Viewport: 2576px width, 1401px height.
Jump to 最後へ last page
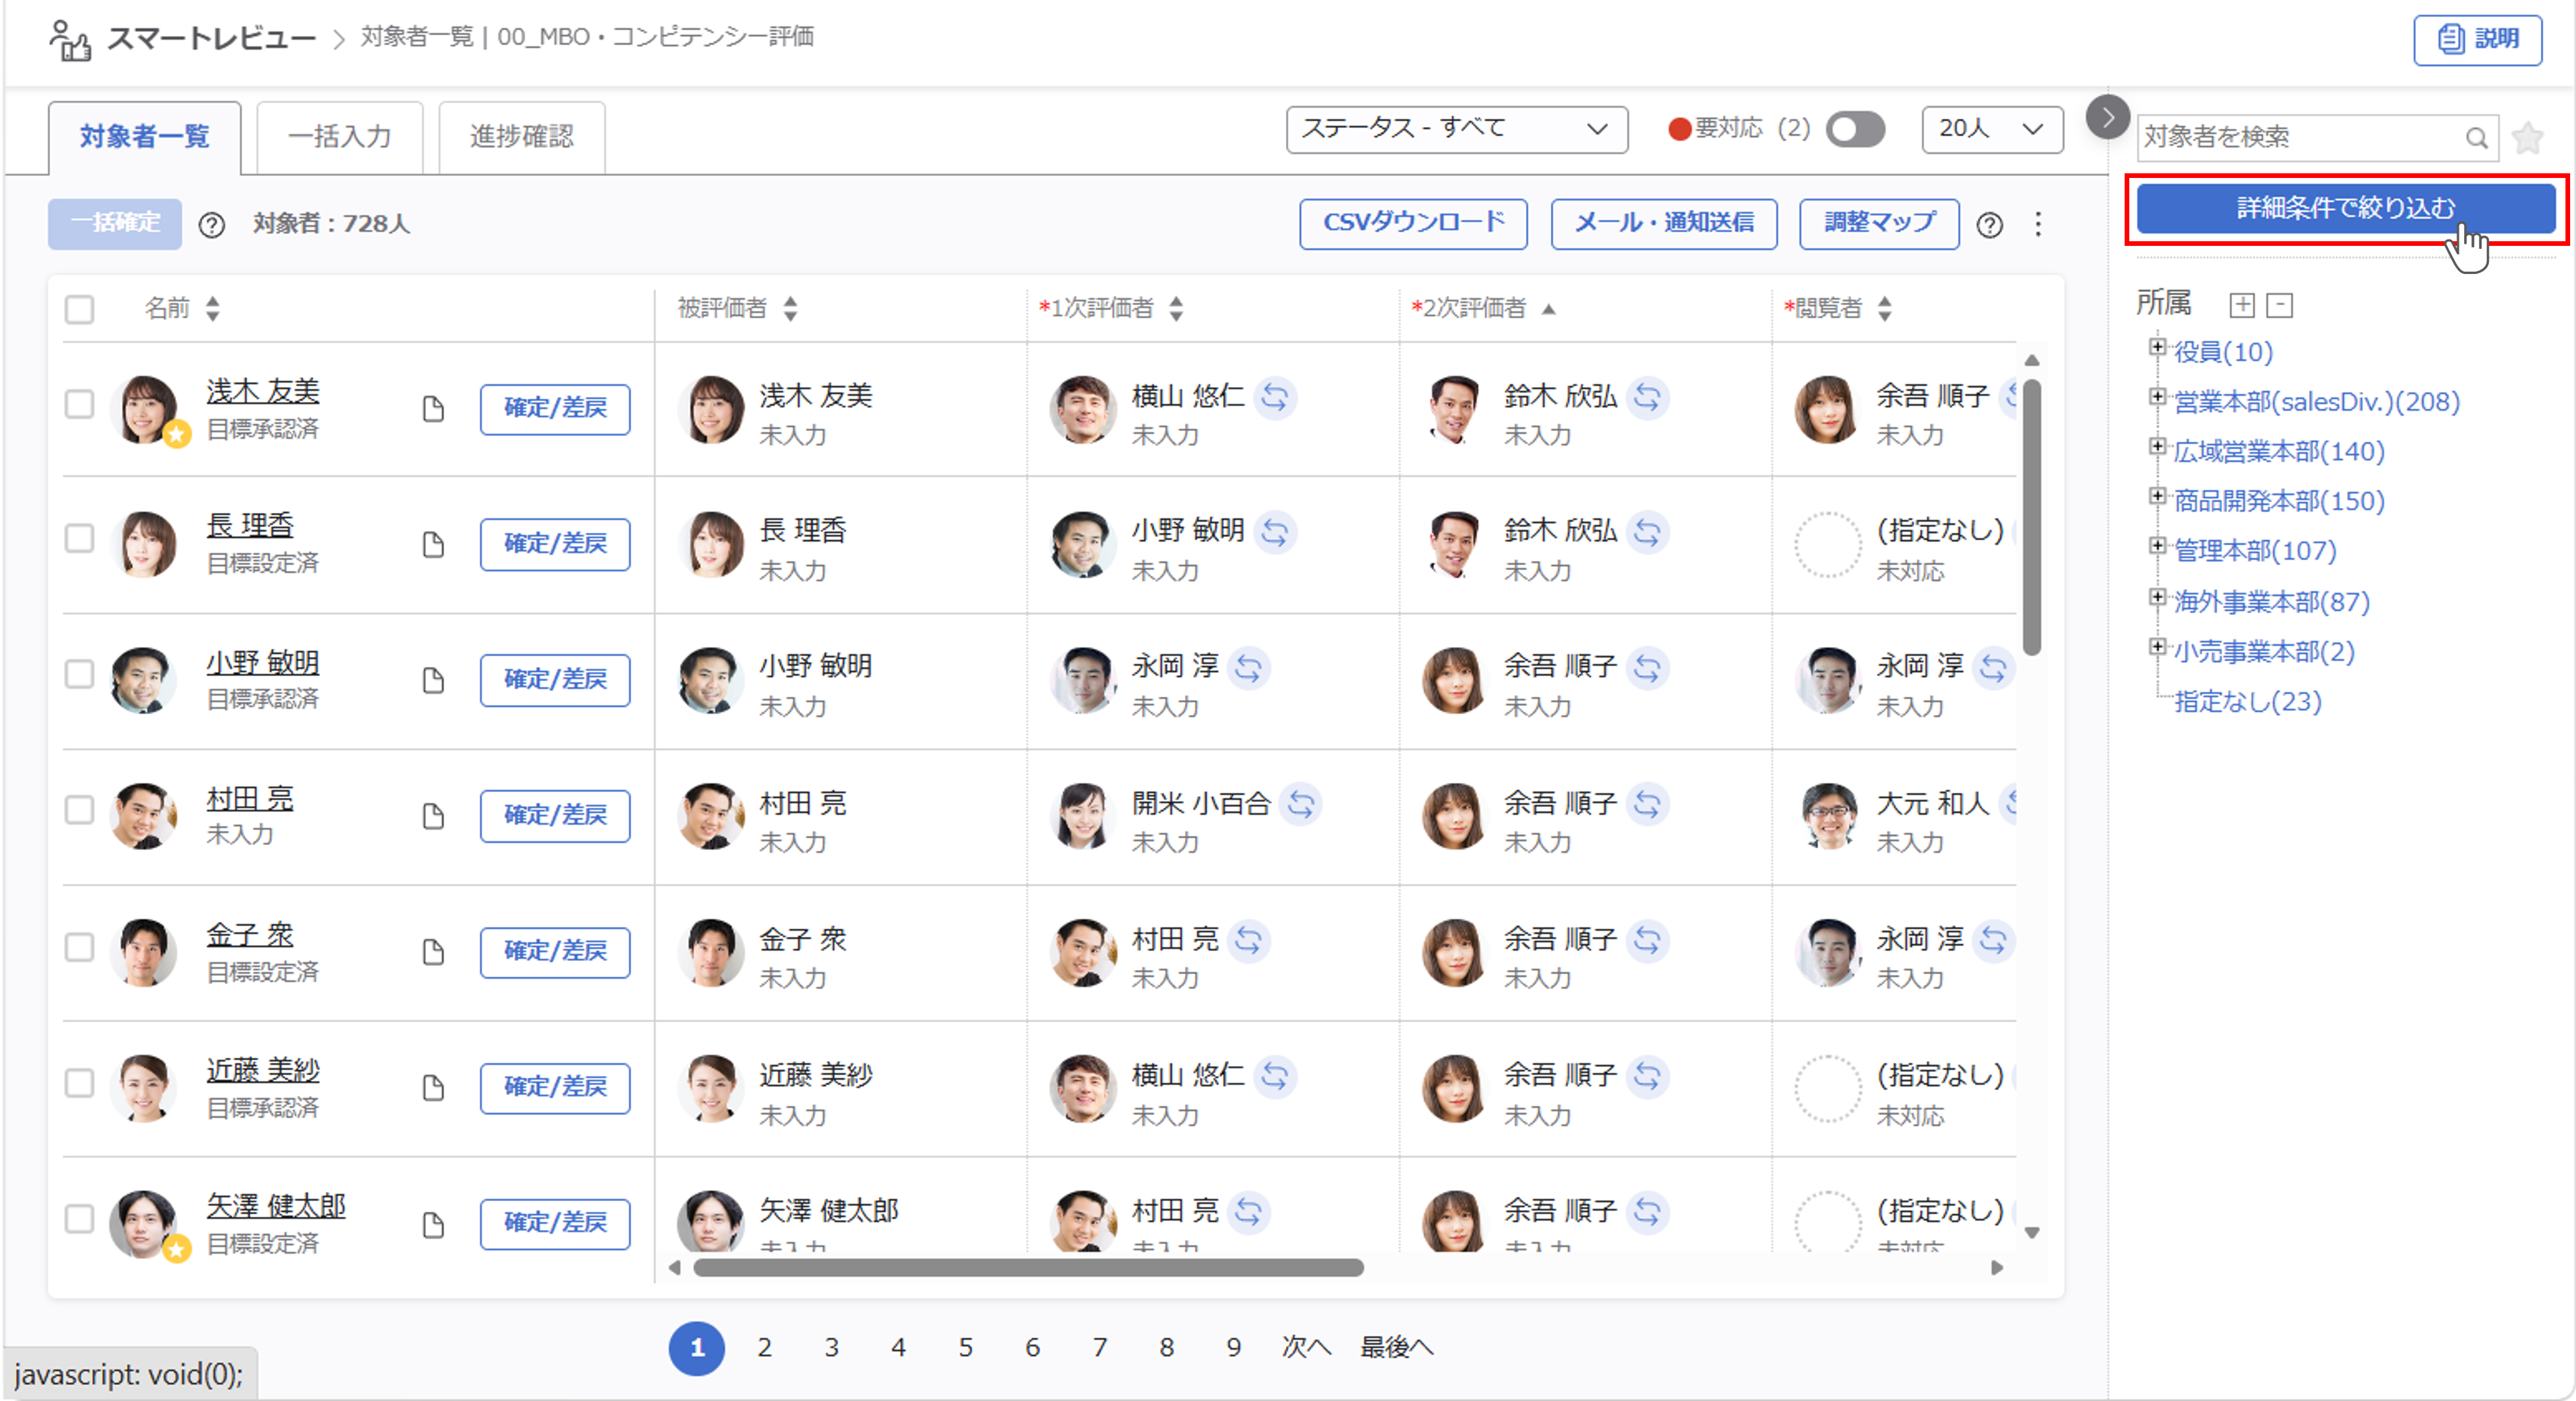pyautogui.click(x=1396, y=1348)
